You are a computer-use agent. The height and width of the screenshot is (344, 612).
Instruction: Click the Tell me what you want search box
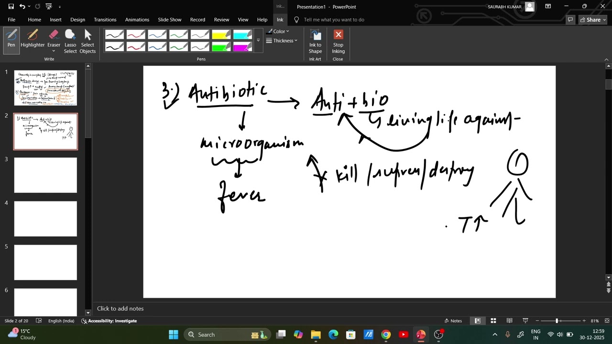(x=334, y=20)
